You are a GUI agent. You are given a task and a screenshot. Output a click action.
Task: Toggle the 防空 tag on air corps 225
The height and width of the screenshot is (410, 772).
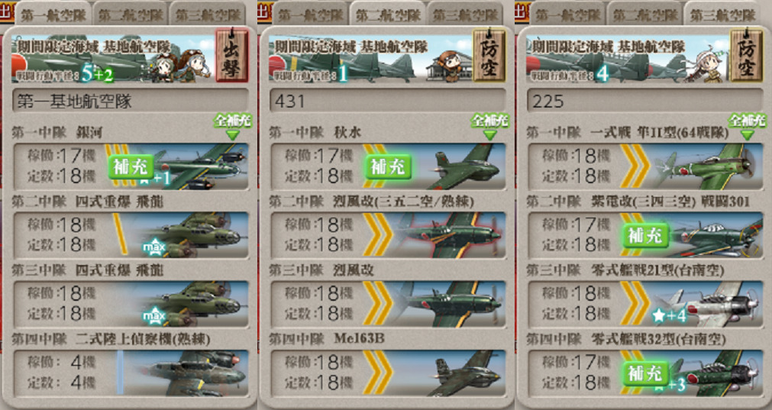746,55
